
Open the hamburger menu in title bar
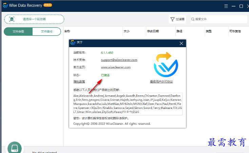(226, 6)
